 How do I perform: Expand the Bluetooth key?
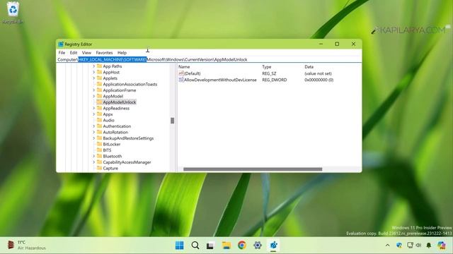94,156
